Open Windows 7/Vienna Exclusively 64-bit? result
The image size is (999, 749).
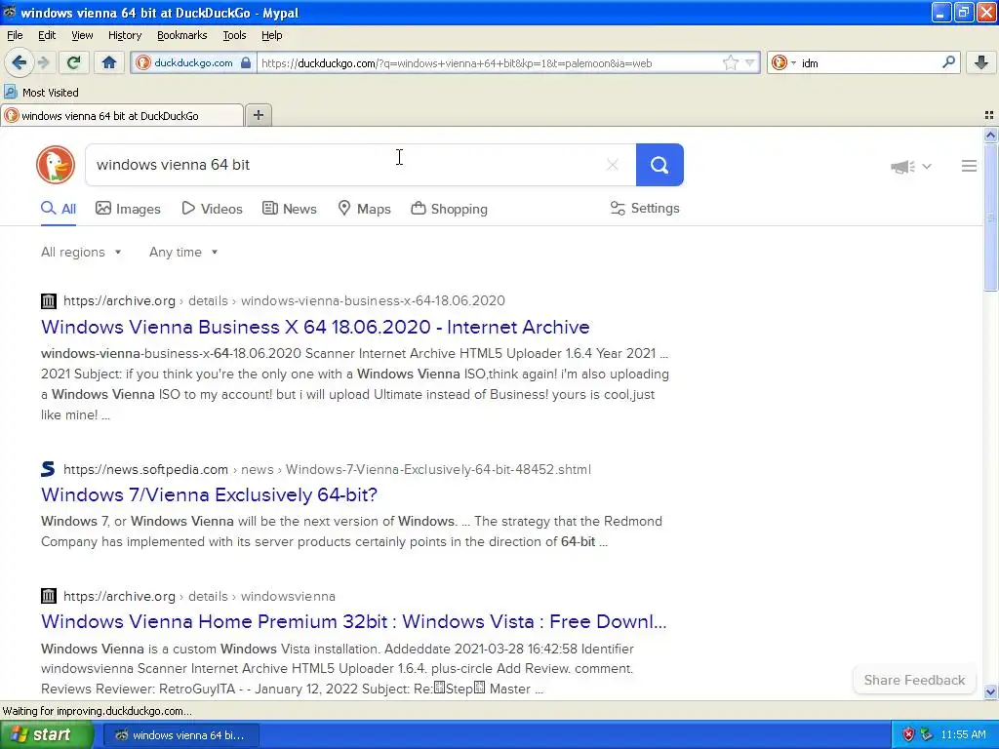209,494
